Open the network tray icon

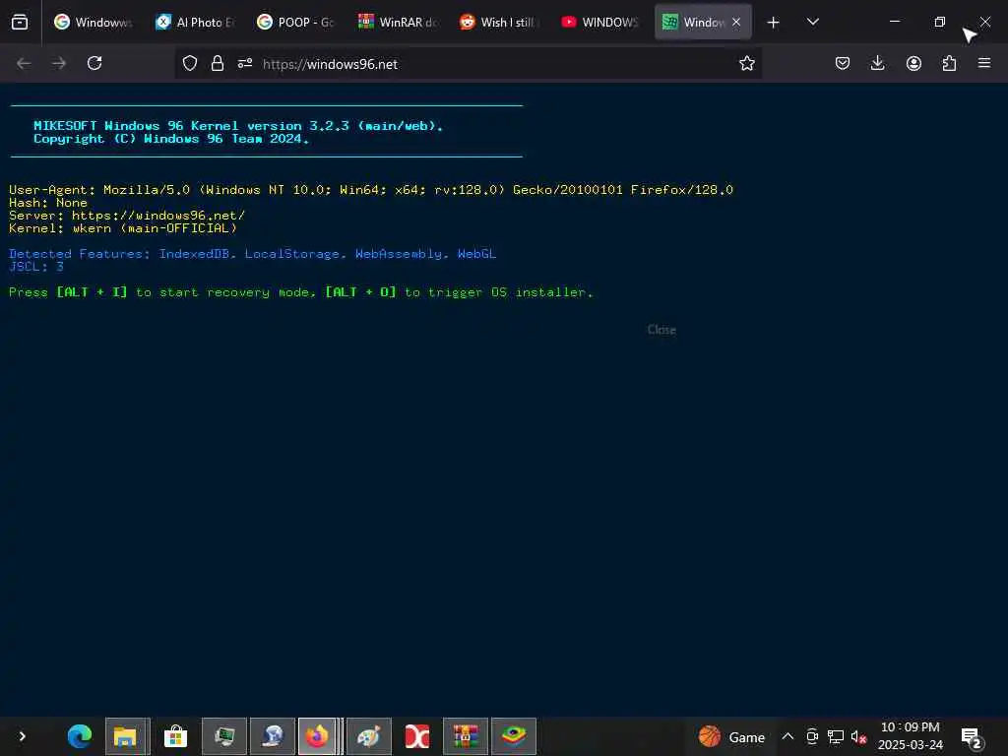[x=835, y=736]
